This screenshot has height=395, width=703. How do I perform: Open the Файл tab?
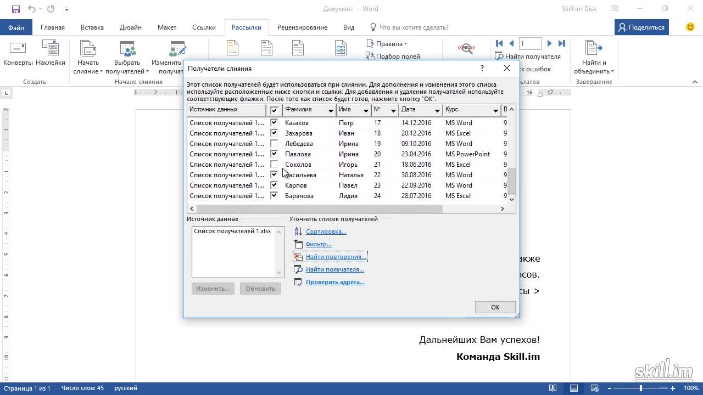click(16, 27)
